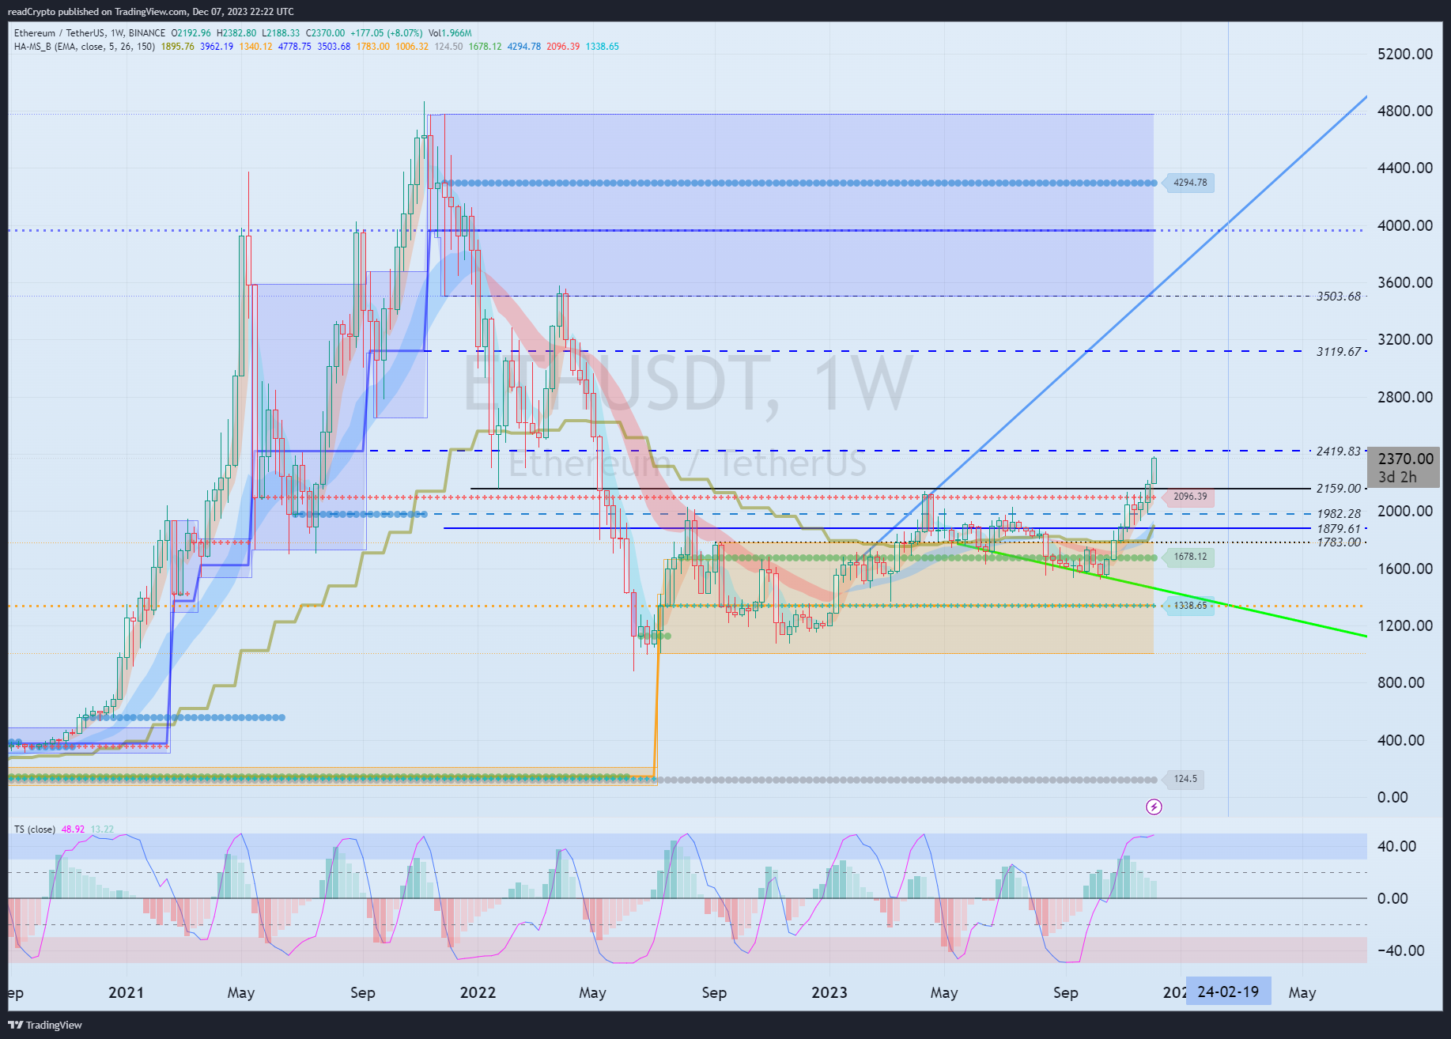This screenshot has height=1039, width=1451.
Task: Click the 1879.61 line label
Action: (x=1339, y=529)
